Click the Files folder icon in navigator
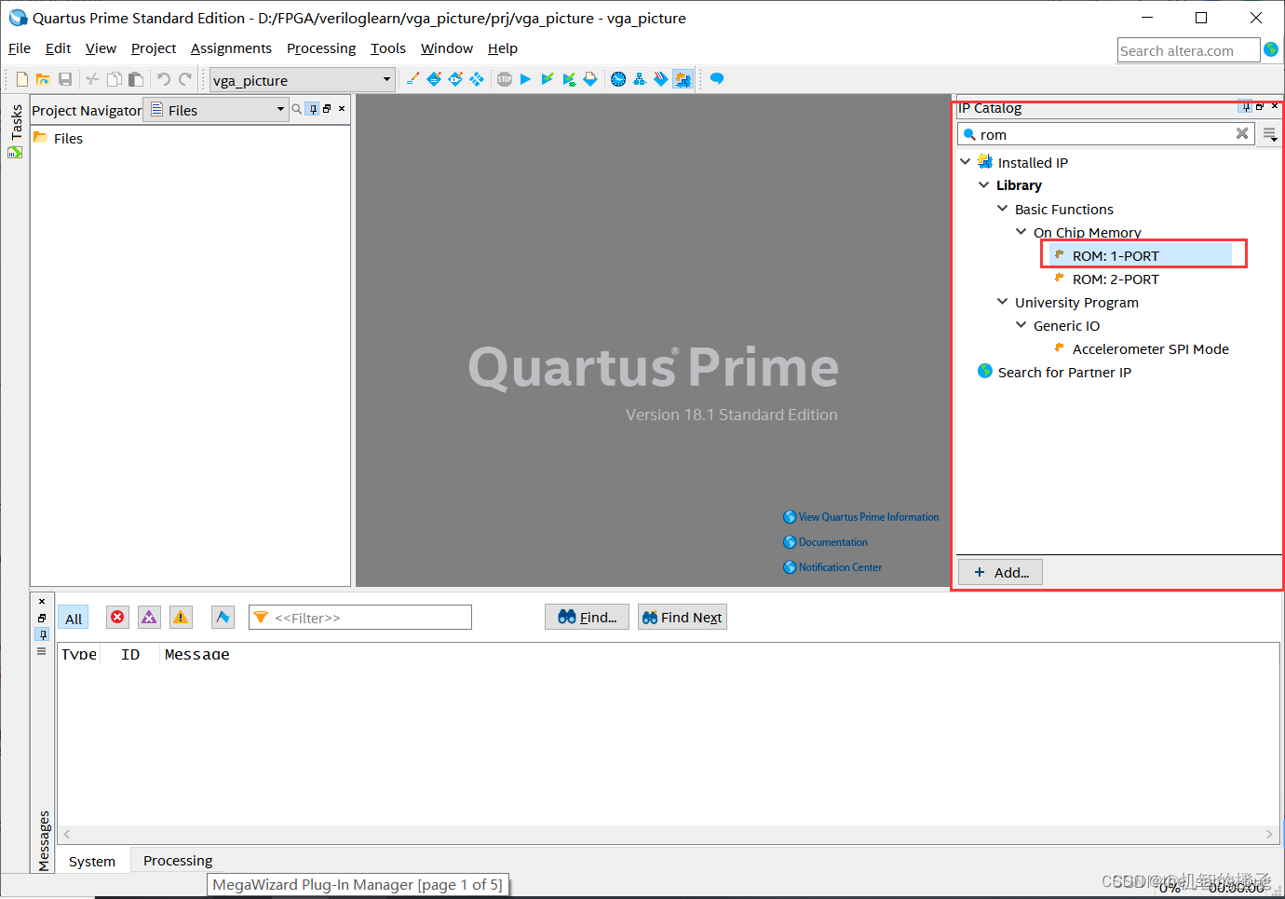 (40, 138)
